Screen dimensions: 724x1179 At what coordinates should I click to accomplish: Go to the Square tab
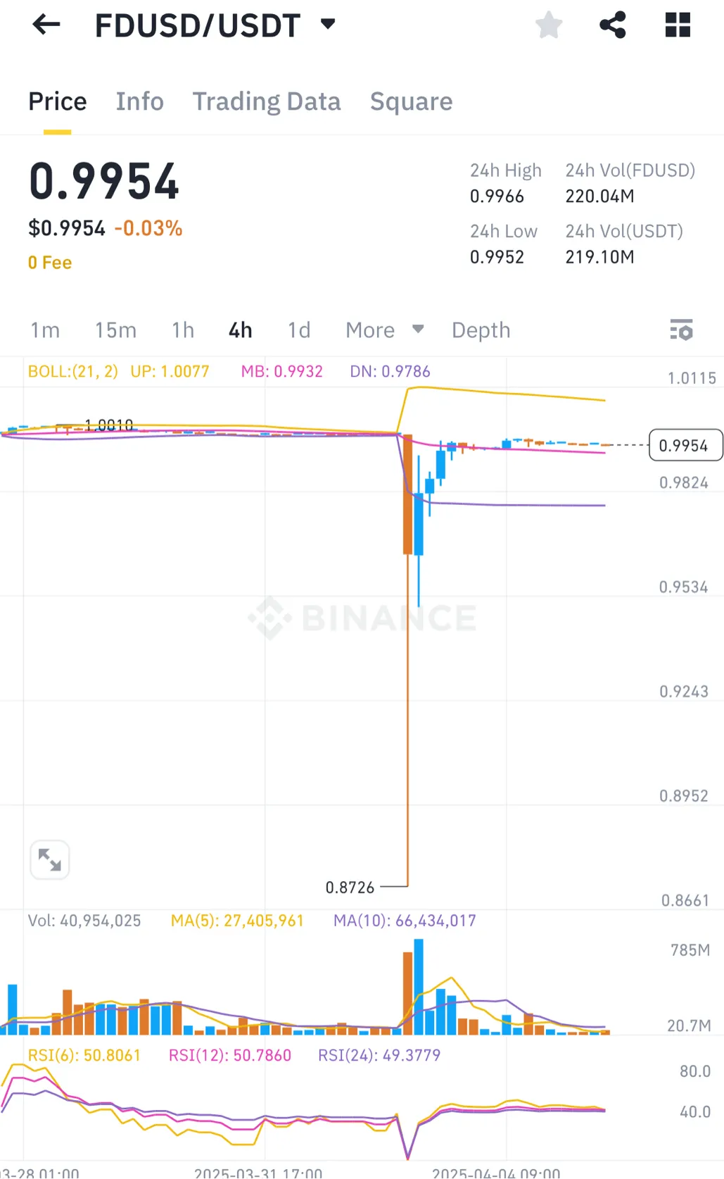click(411, 101)
